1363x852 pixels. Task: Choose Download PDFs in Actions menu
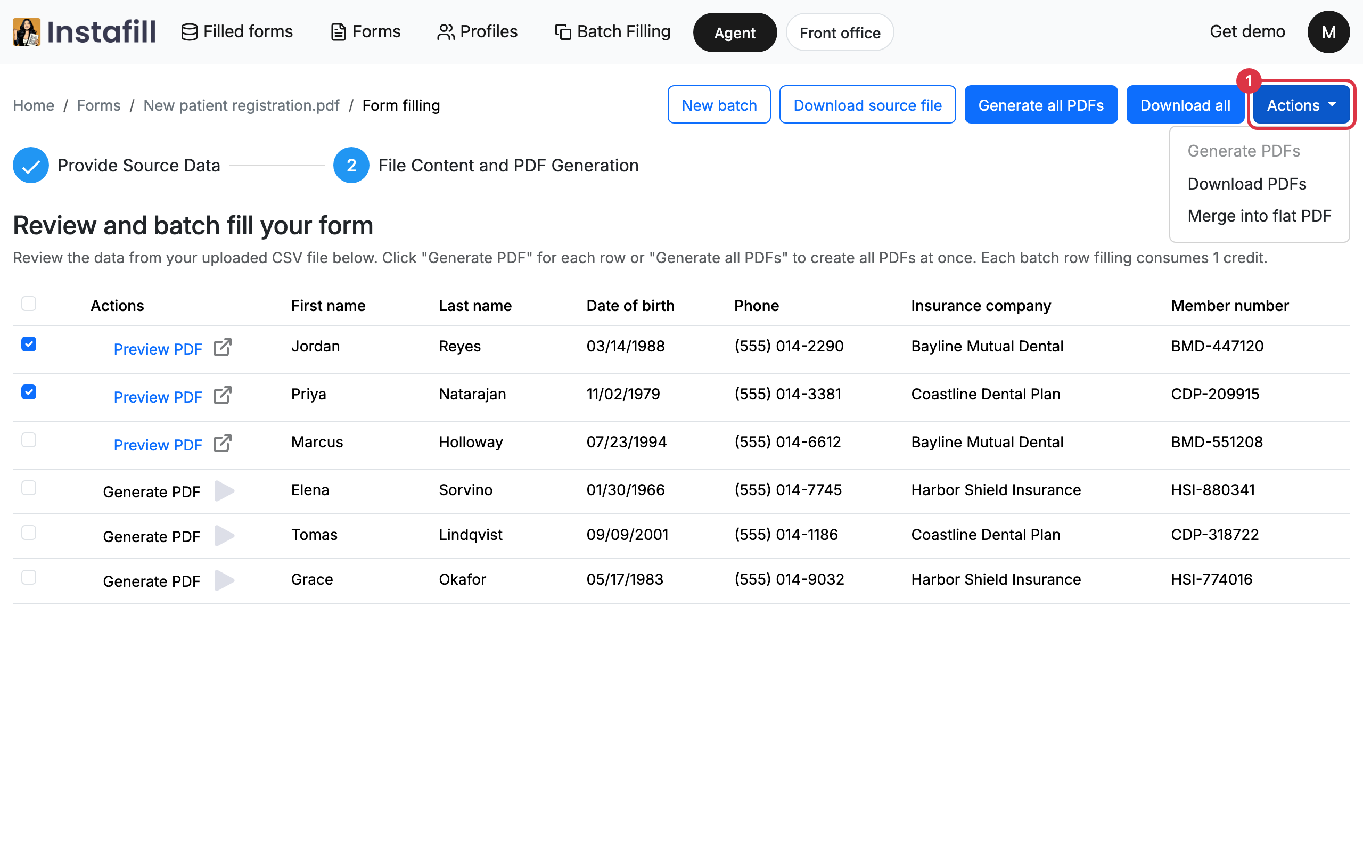[x=1246, y=184]
